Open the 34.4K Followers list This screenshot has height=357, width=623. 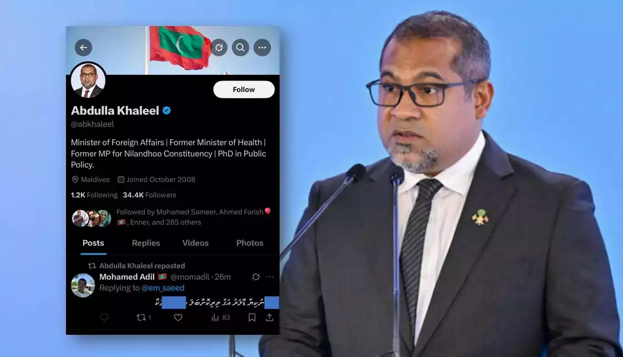[149, 195]
